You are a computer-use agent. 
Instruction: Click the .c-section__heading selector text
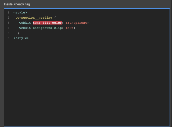pyautogui.click(x=34, y=18)
